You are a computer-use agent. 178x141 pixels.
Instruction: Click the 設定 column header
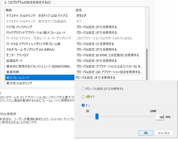click(110, 10)
